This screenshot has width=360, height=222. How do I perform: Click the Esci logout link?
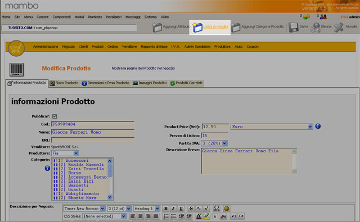[x=344, y=17]
